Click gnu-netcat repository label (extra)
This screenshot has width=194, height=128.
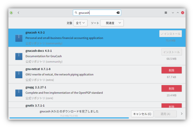tap(40, 80)
